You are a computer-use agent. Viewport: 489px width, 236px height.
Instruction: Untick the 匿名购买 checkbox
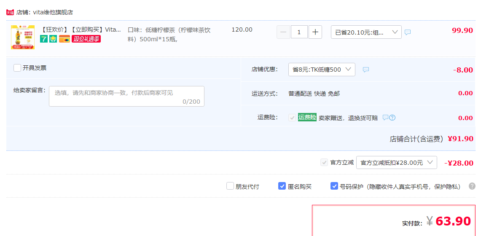coord(282,186)
